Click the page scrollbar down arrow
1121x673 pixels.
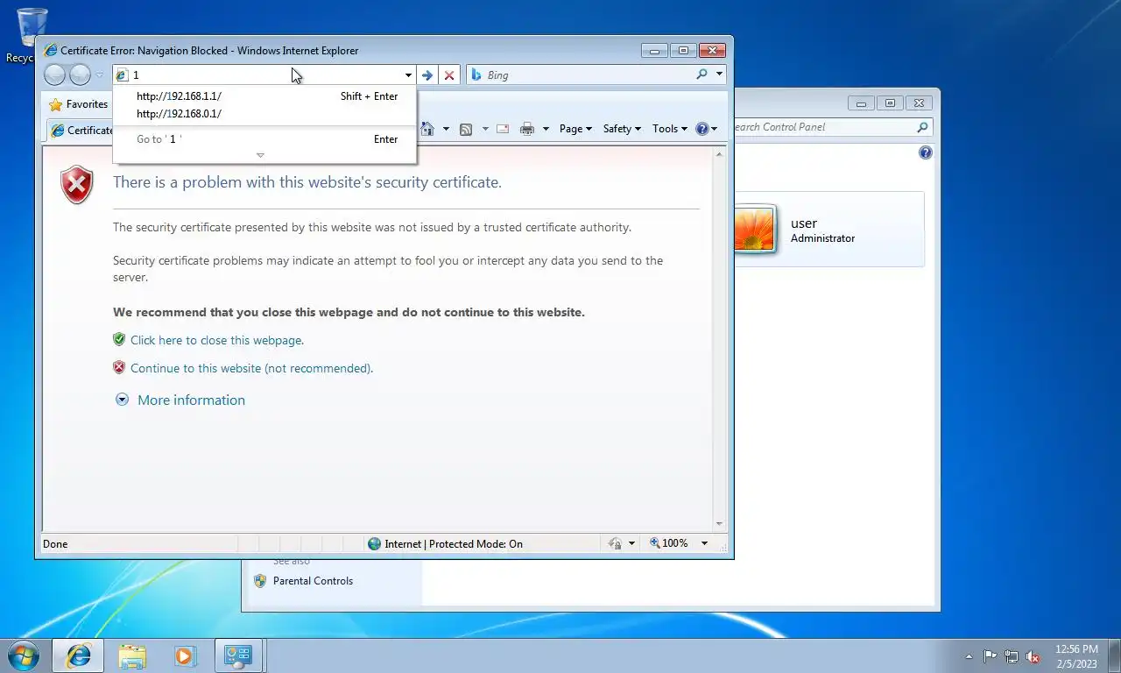pos(720,524)
